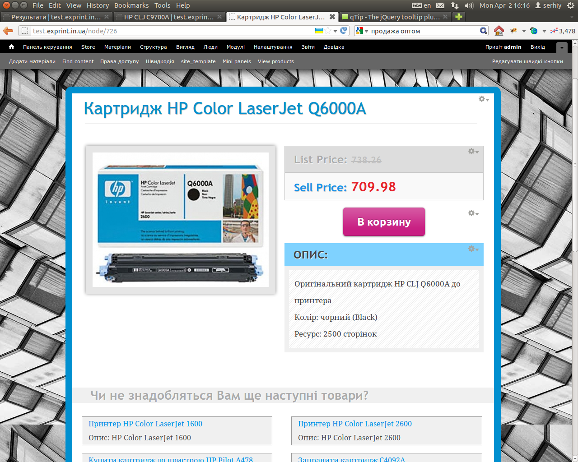Viewport: 578px width, 462px height.
Task: Follow the Принтер HP Color LaserJet 2600 link
Action: (355, 424)
